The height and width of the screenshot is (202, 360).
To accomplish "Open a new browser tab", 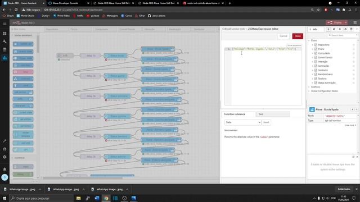I will [229, 3].
